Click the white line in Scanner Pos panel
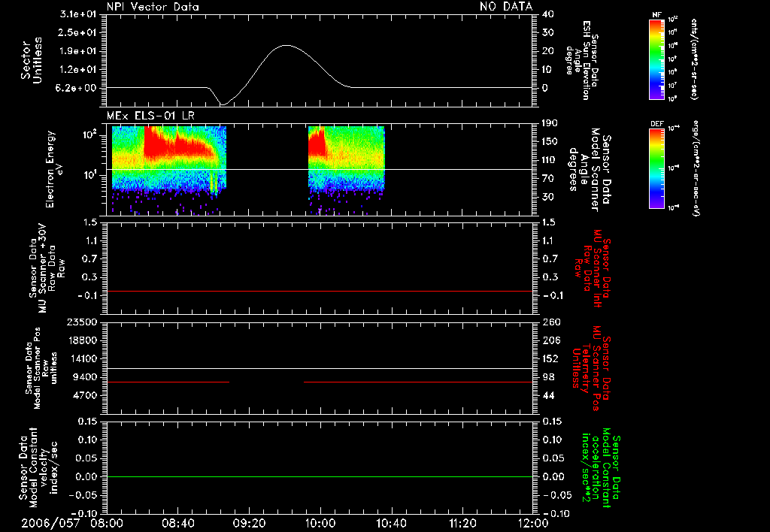 coord(320,369)
